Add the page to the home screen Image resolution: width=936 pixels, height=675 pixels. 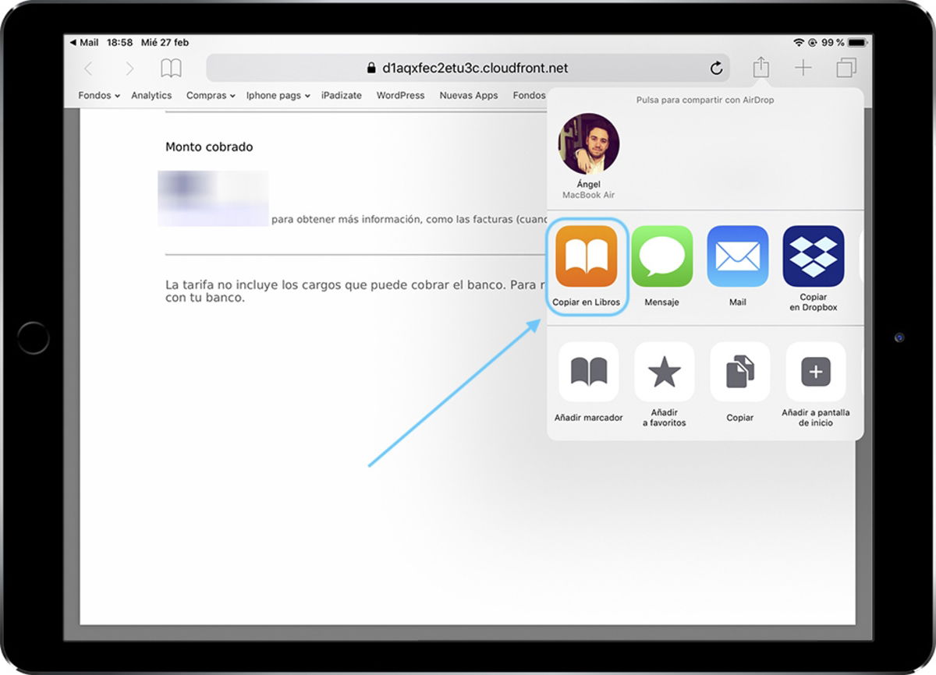click(x=814, y=371)
